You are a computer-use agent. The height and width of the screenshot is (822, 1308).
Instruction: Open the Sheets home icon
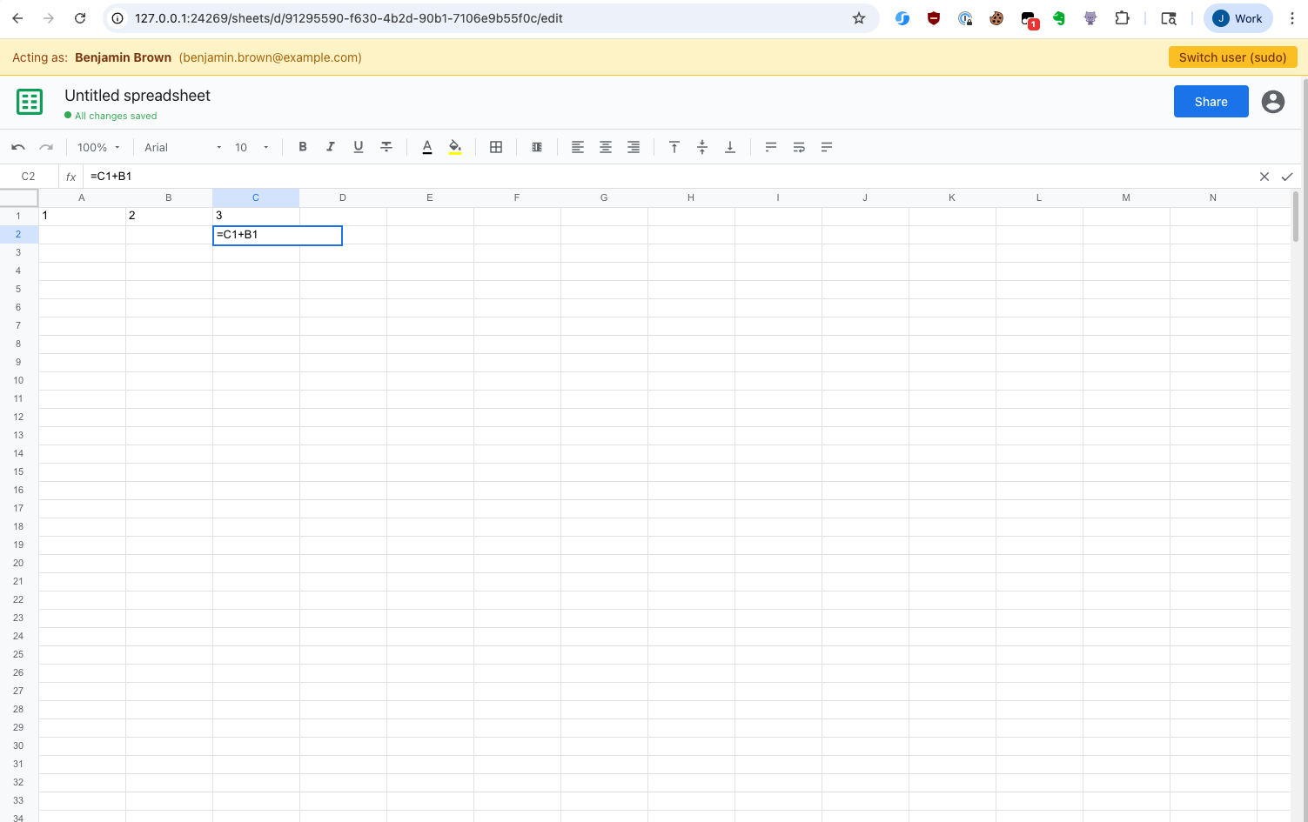click(x=29, y=102)
